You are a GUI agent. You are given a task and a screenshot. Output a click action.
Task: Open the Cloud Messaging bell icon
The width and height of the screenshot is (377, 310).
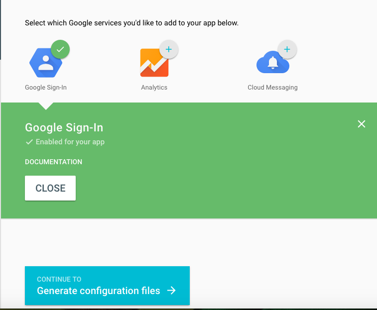point(272,63)
